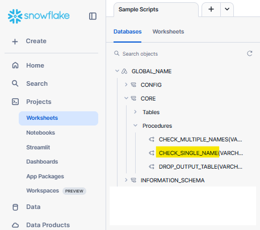Viewport: 260px width, 230px height.
Task: Click the plus icon next to Create
Action: [x=15, y=41]
